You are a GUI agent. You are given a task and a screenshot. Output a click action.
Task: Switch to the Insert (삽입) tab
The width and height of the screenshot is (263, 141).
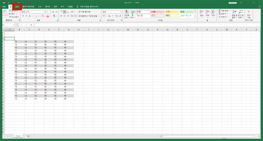pyautogui.click(x=17, y=7)
